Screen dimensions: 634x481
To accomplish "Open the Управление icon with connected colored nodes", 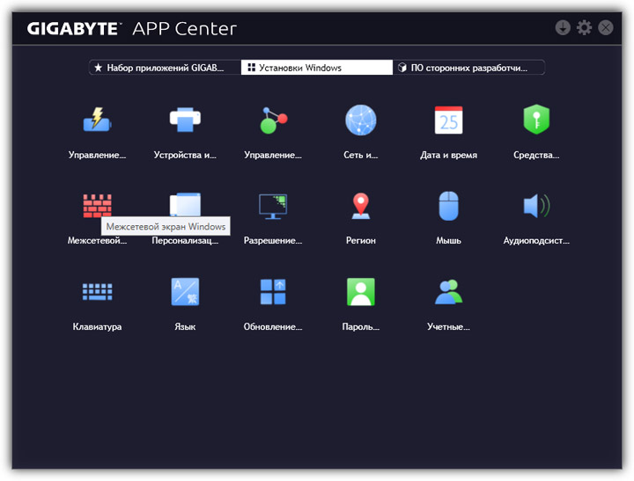I will point(273,120).
